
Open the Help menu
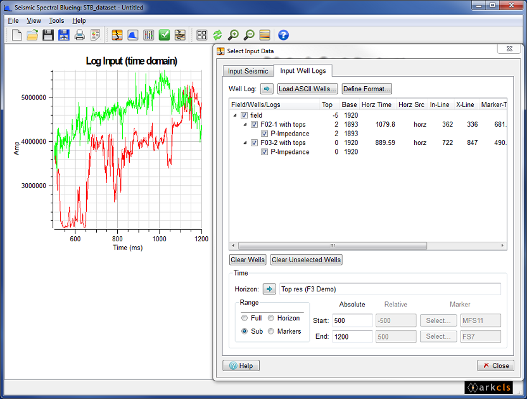tap(79, 20)
